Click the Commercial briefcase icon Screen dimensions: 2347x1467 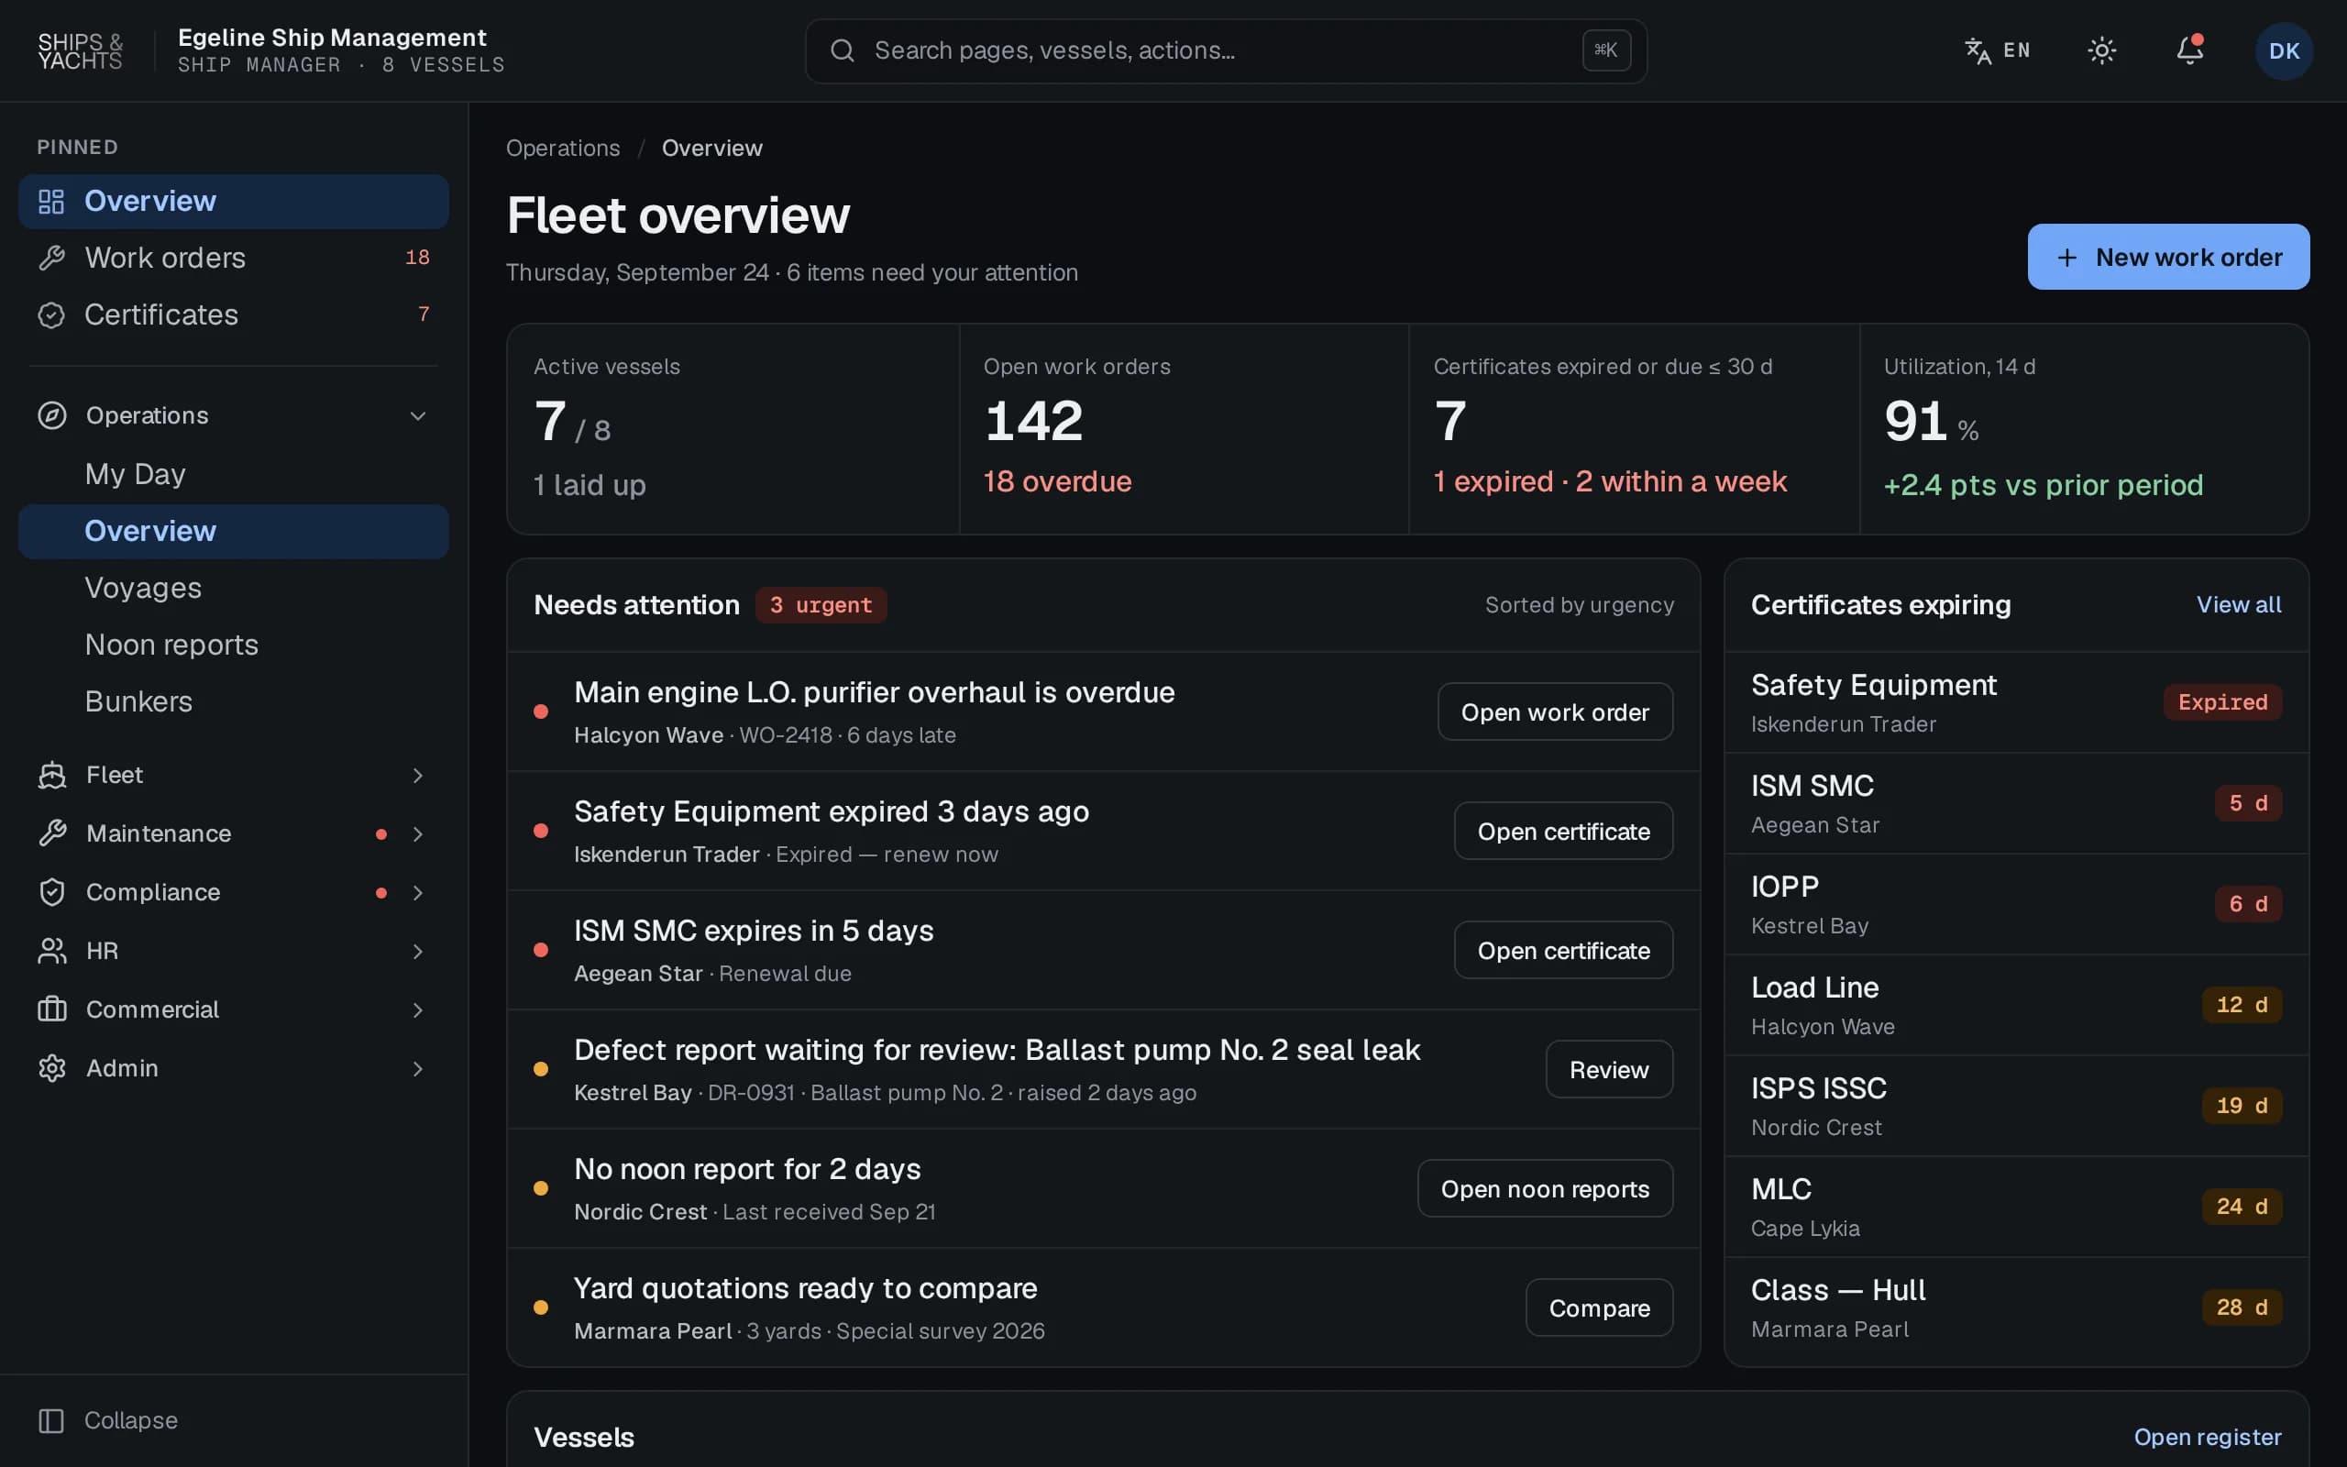click(52, 1010)
